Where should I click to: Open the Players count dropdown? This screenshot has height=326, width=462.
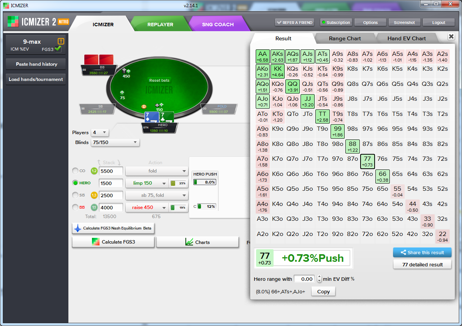tap(100, 133)
